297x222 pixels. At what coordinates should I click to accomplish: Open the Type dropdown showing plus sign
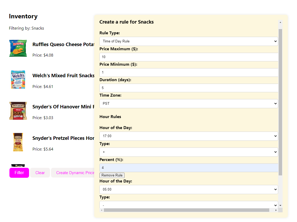click(x=189, y=152)
